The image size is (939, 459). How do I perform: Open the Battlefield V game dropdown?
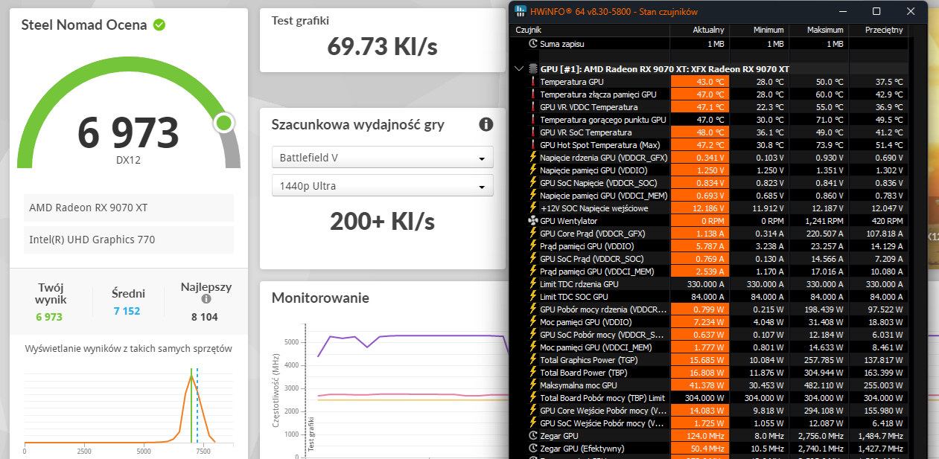tap(382, 158)
